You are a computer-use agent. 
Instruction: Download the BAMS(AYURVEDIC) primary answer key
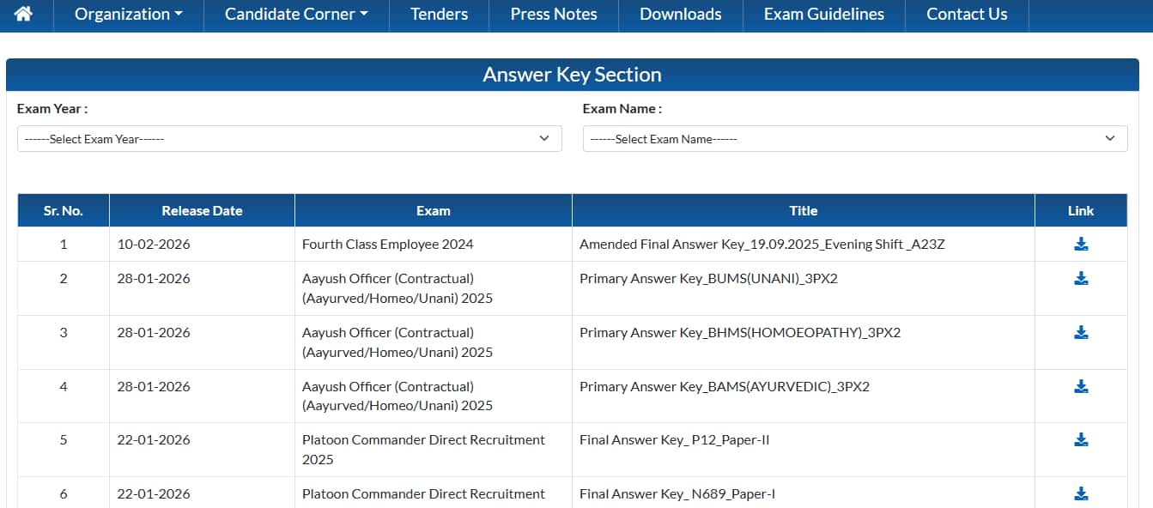(x=1081, y=387)
